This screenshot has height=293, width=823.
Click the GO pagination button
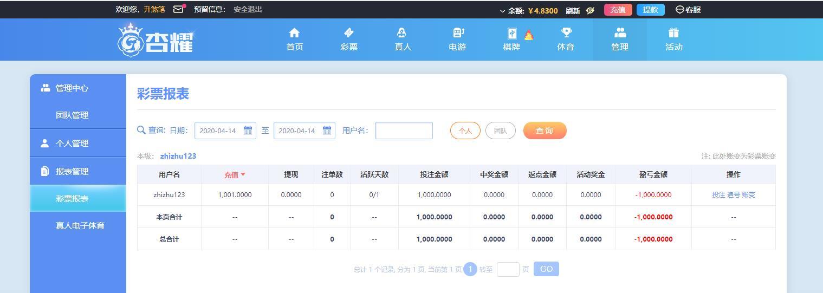pos(546,269)
